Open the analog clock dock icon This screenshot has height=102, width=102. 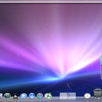(x=87, y=96)
